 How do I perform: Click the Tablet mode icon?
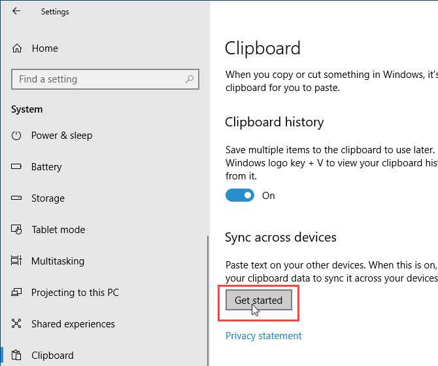(17, 230)
